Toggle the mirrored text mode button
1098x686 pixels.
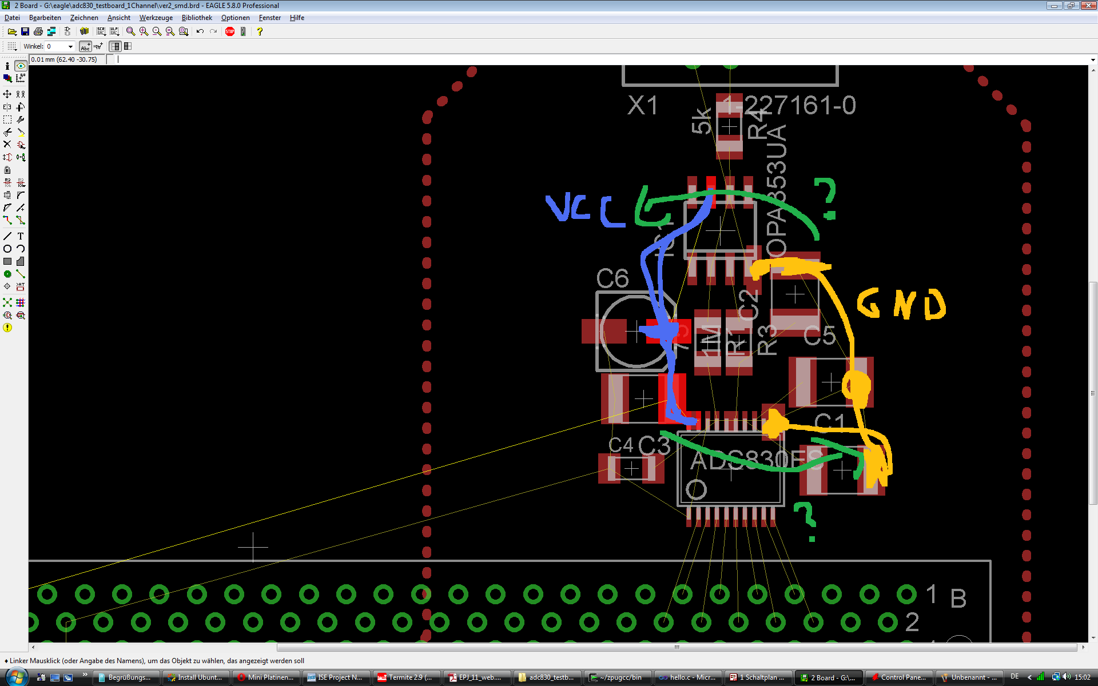[98, 46]
